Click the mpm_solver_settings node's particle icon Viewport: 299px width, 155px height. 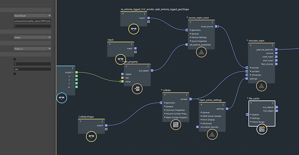[212, 134]
